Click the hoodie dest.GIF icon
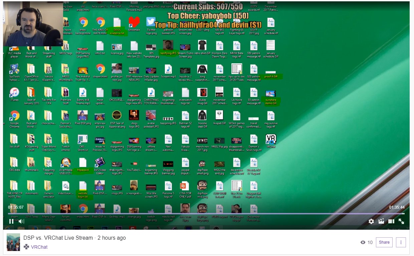Screen dimensions: 414x256 (x=202, y=116)
